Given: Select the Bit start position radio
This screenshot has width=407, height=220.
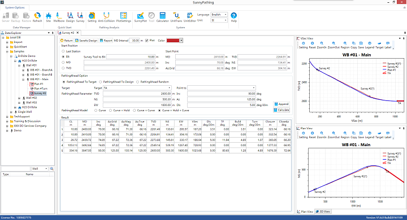Looking at the screenshot, I should [63, 56].
